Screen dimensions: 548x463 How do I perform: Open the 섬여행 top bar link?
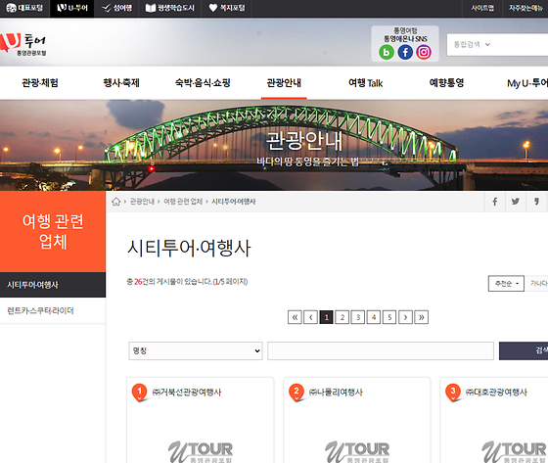[x=116, y=8]
